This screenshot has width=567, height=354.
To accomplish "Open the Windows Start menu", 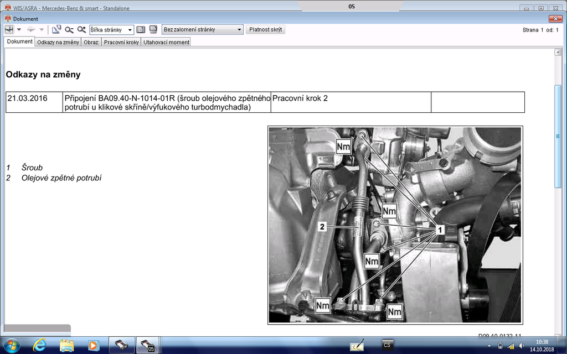I will [11, 345].
